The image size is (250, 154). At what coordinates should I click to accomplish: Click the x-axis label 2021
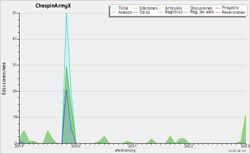(132, 146)
